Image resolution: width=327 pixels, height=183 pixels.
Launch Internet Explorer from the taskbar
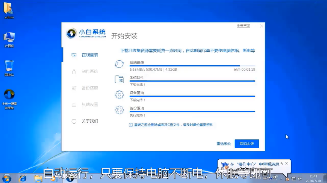coord(23,179)
